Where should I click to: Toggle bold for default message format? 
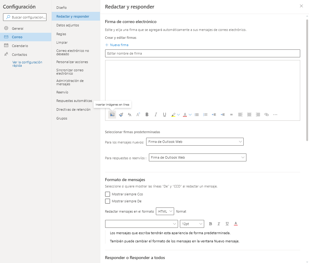pos(211,224)
